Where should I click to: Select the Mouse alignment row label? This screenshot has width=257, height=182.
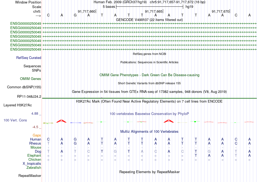[36, 148]
